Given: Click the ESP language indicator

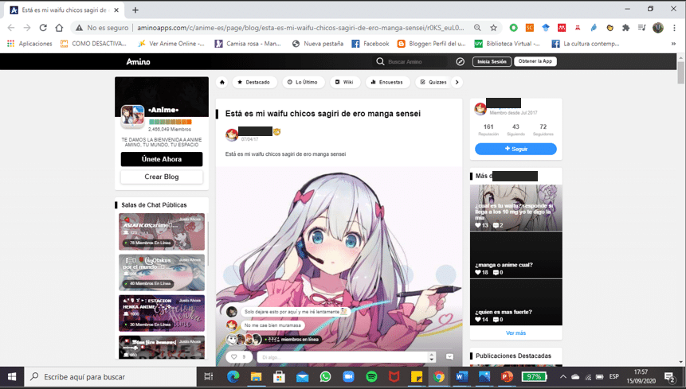Looking at the screenshot, I should (613, 376).
